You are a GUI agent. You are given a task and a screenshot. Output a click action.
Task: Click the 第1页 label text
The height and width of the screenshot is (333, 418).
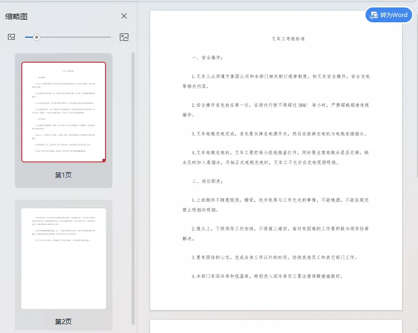point(63,175)
